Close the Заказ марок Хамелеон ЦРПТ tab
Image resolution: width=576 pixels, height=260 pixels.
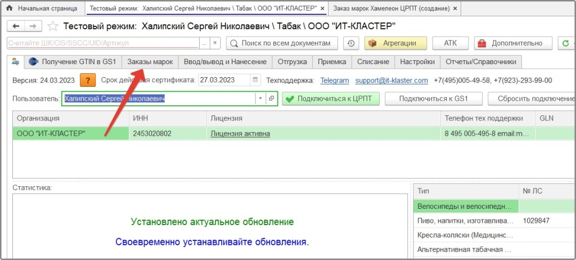455,8
